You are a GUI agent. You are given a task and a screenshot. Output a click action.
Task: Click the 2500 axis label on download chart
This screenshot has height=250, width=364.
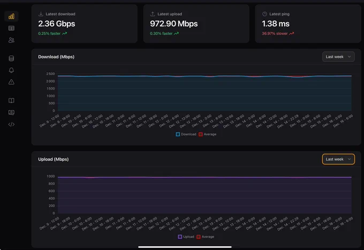tap(50, 74)
